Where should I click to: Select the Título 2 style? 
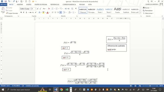109,10
